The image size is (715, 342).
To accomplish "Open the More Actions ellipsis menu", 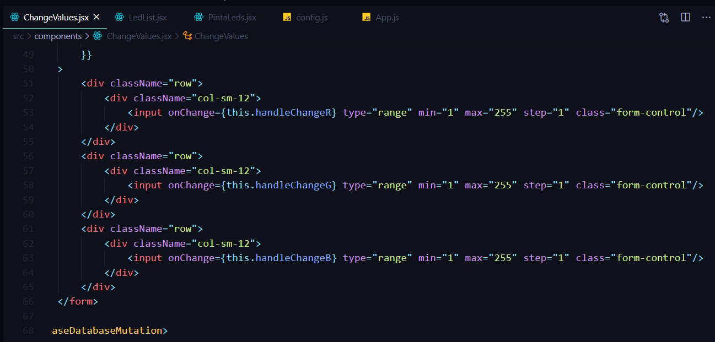I will 706,17.
